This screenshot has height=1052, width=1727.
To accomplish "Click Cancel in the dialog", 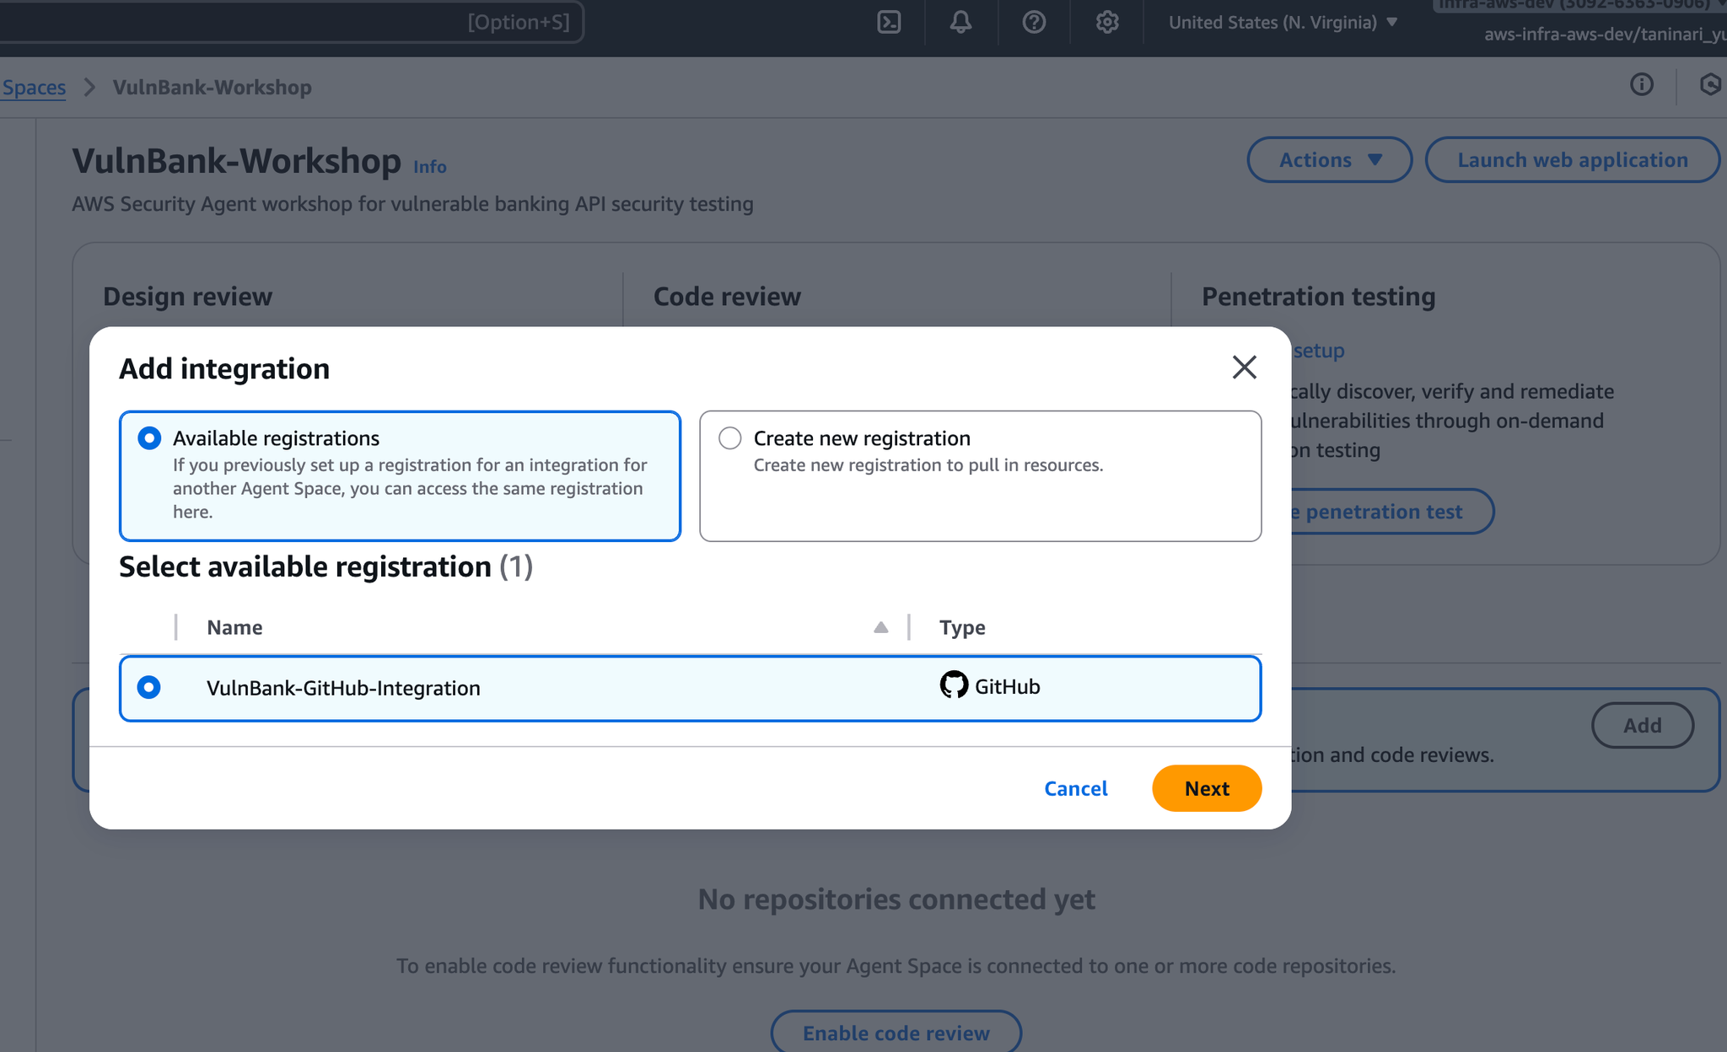I will [1075, 788].
